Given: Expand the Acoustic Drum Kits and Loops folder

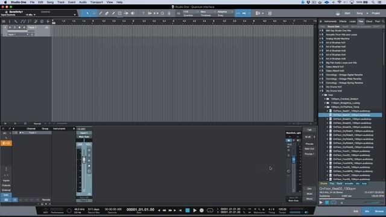Looking at the screenshot, I should [x=320, y=35].
